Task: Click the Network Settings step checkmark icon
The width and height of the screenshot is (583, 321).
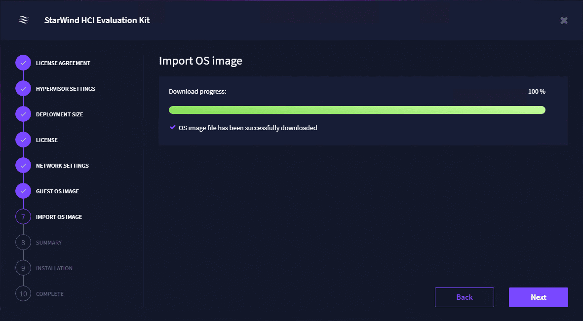Action: pyautogui.click(x=23, y=166)
